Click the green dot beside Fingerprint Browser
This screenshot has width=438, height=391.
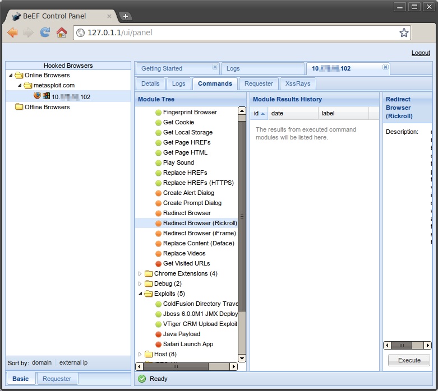(158, 113)
